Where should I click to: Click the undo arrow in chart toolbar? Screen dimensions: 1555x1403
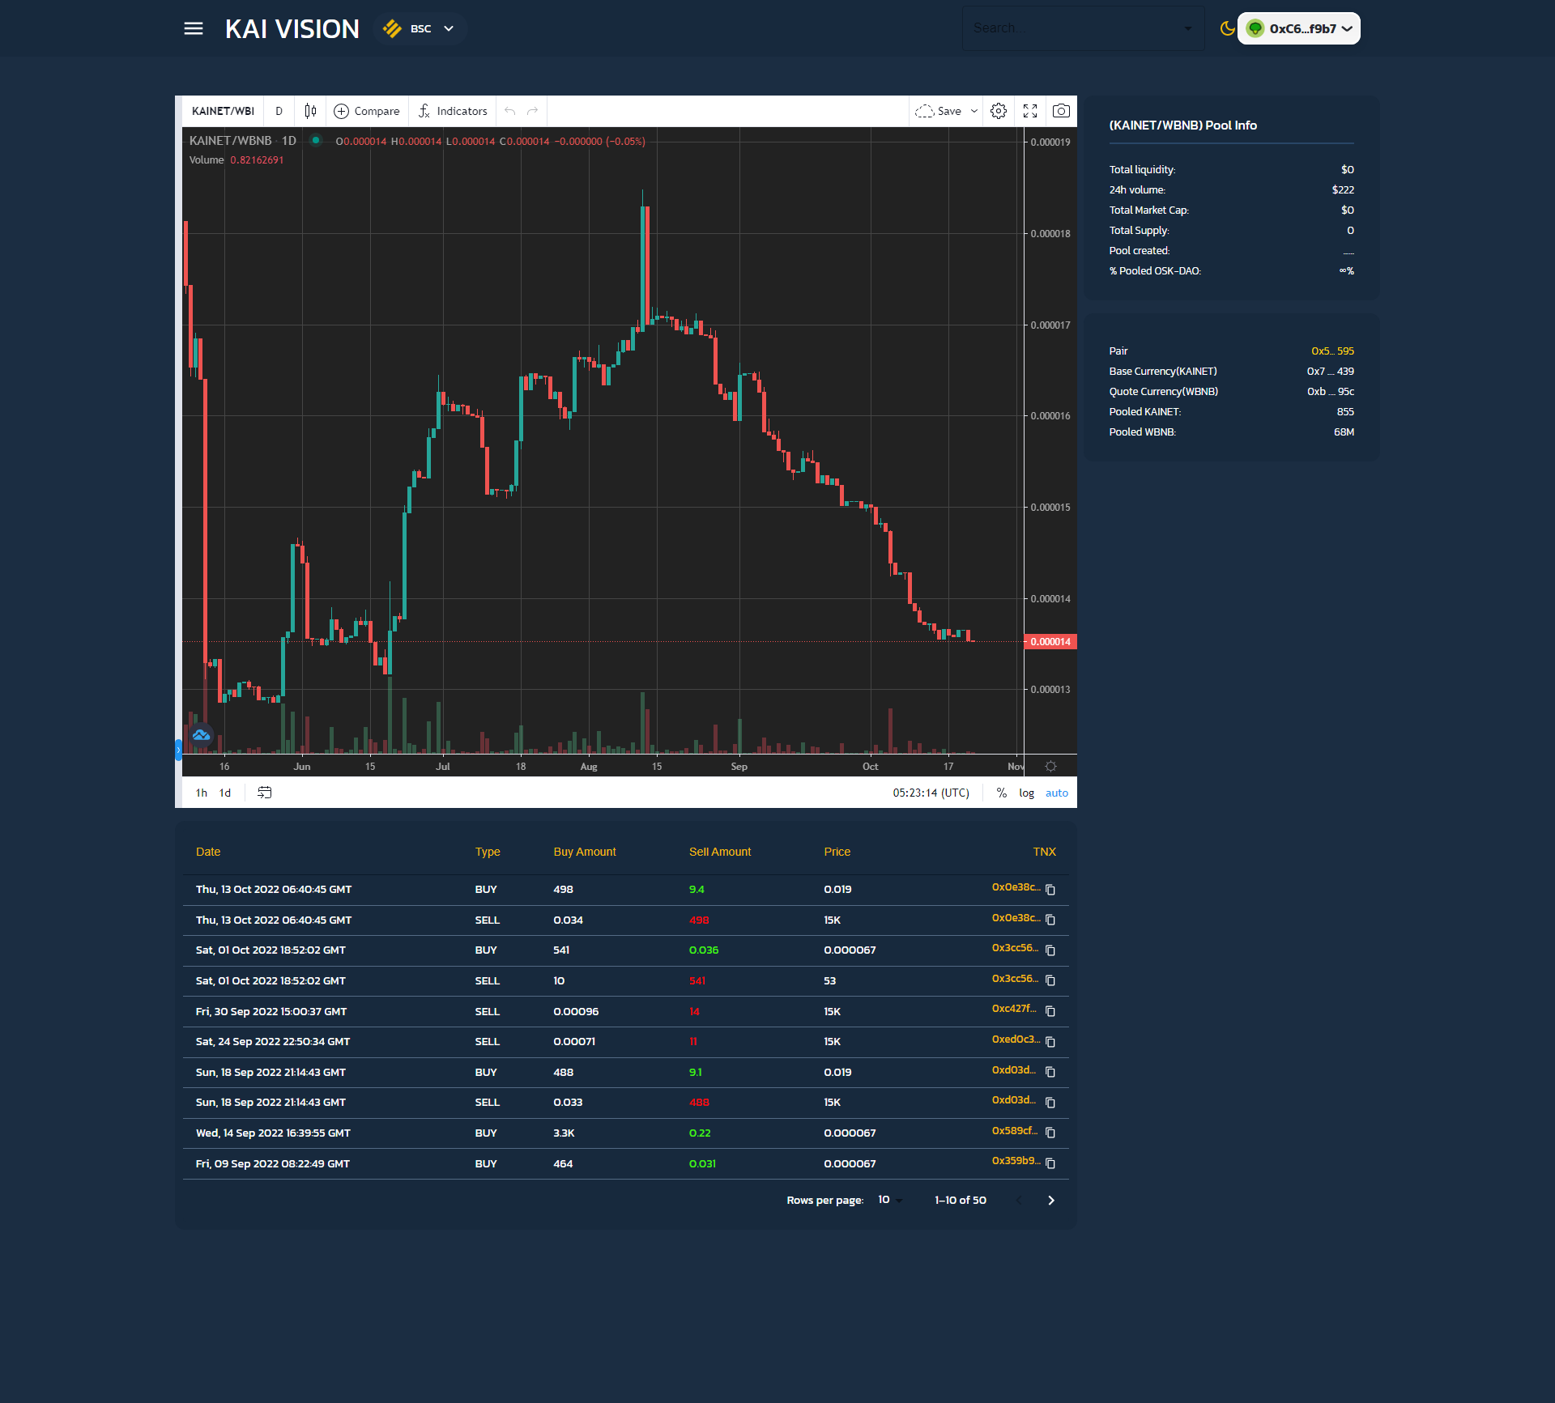(509, 111)
